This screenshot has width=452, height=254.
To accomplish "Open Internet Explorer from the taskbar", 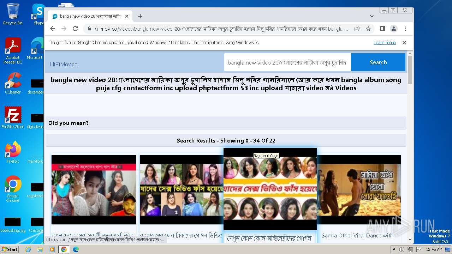I will [x=28, y=249].
